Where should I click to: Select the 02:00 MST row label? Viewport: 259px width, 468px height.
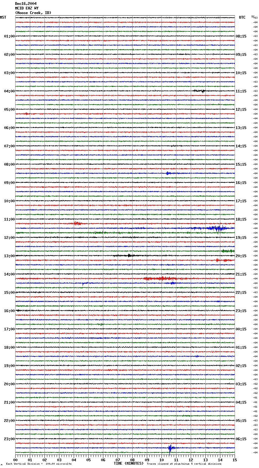tap(9, 55)
